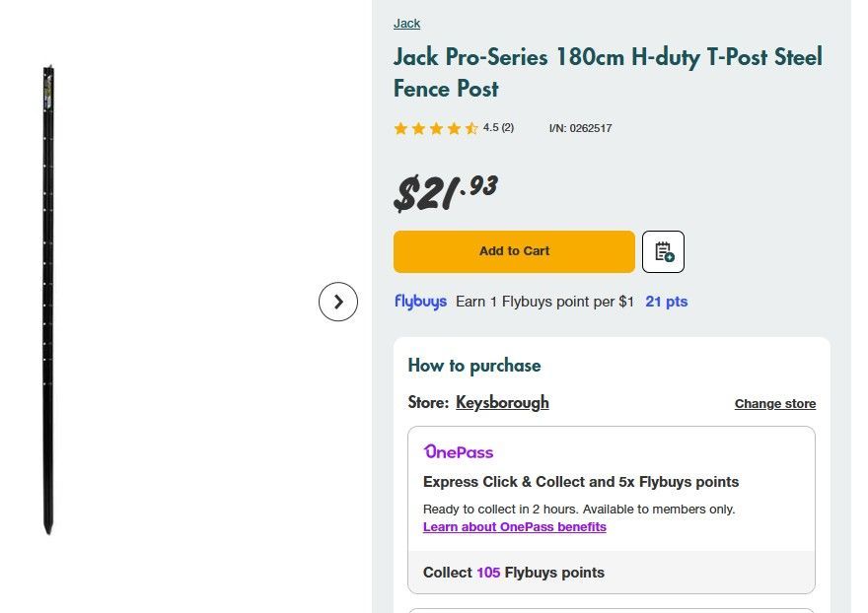
Task: Click the next image arrow button
Action: 337,302
